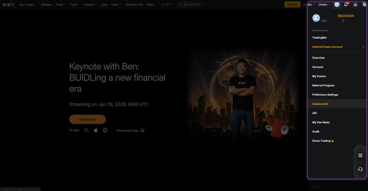Open the notifications bell icon

[x=346, y=4]
